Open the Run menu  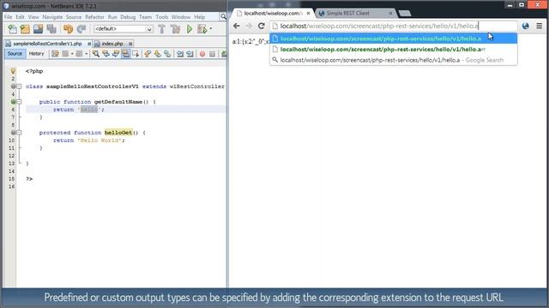point(112,17)
